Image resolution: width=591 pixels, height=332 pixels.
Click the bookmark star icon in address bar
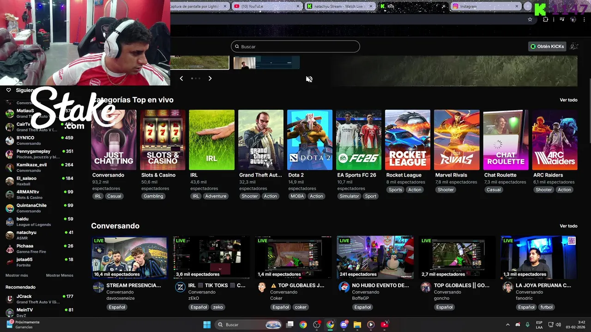(530, 19)
